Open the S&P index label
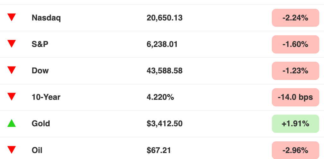This screenshot has width=324, height=159. click(40, 44)
